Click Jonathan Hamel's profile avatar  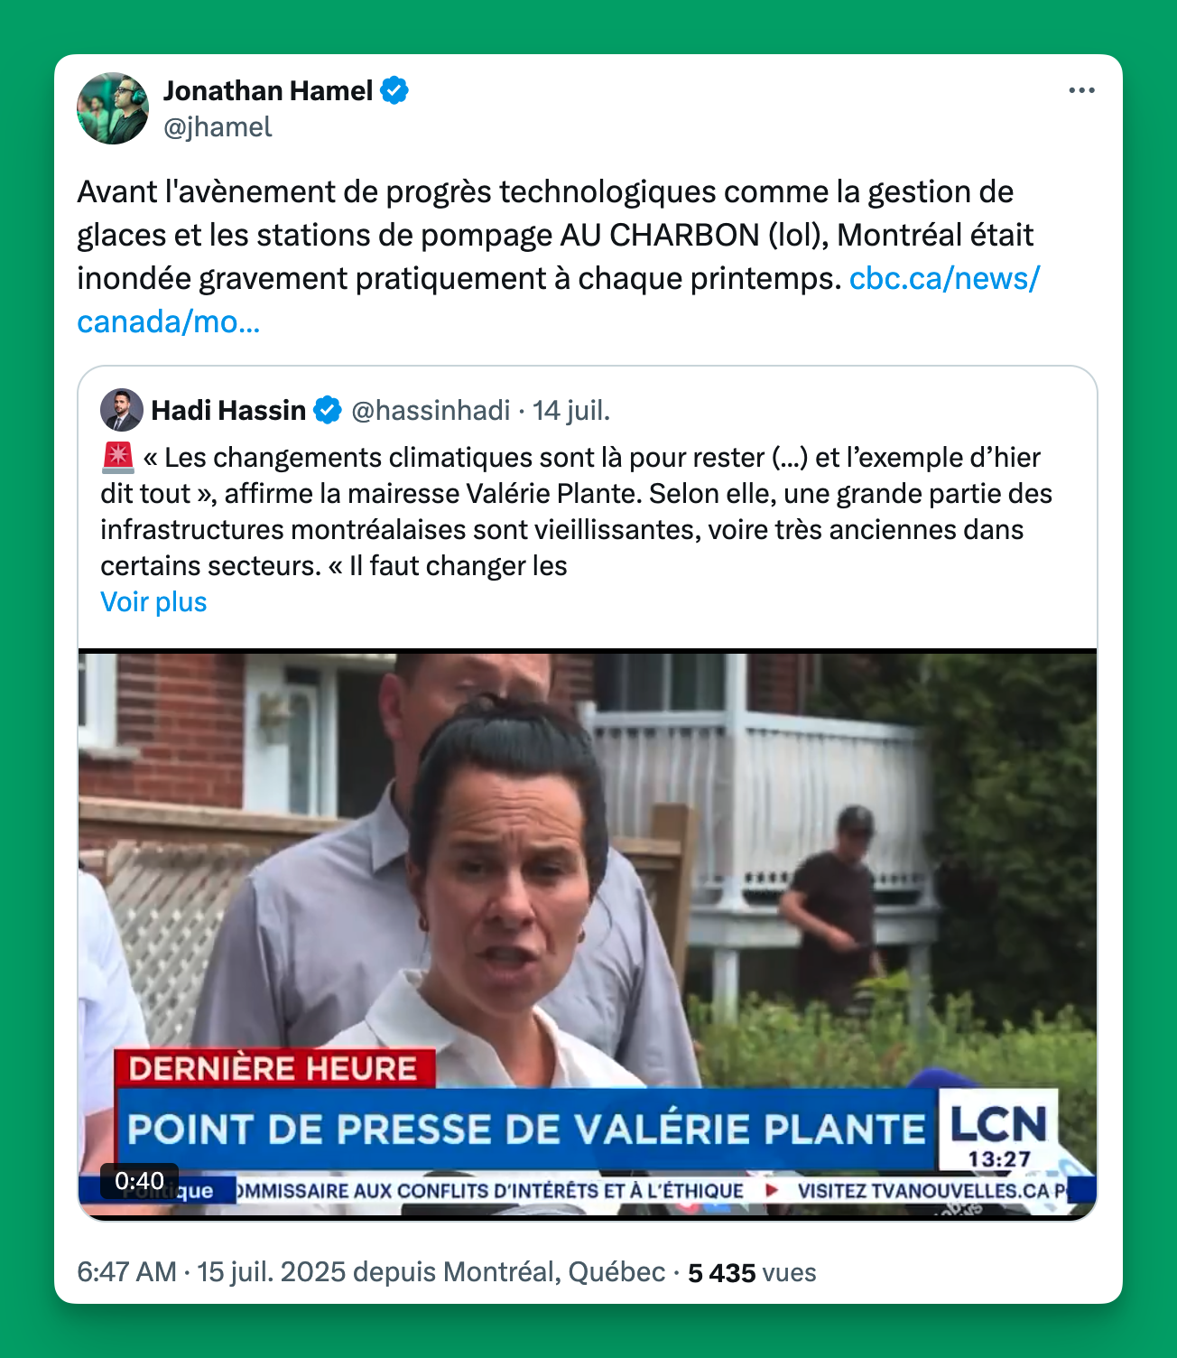[x=113, y=108]
